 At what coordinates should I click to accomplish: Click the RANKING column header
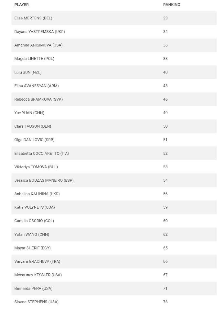point(172,5)
